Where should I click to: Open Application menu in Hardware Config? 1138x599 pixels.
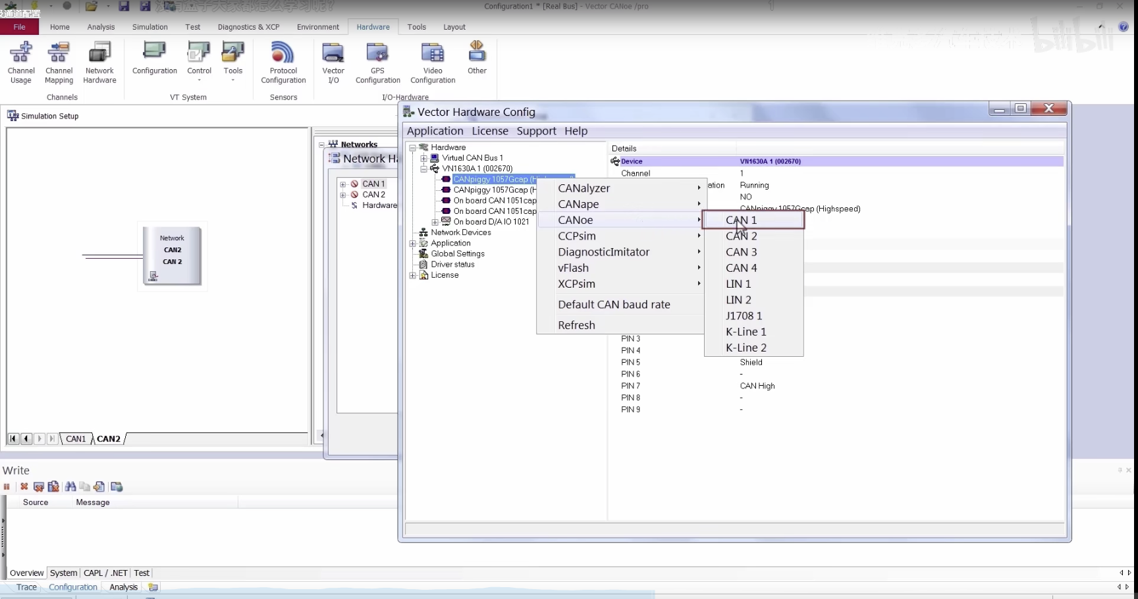tap(435, 131)
